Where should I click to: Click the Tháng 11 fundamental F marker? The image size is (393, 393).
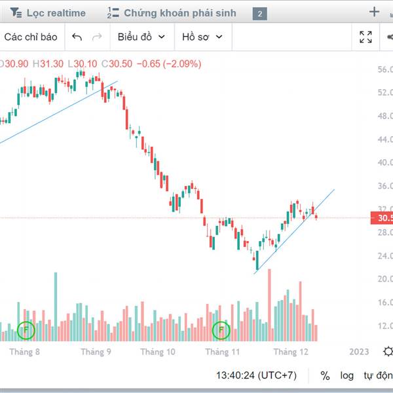point(221,330)
